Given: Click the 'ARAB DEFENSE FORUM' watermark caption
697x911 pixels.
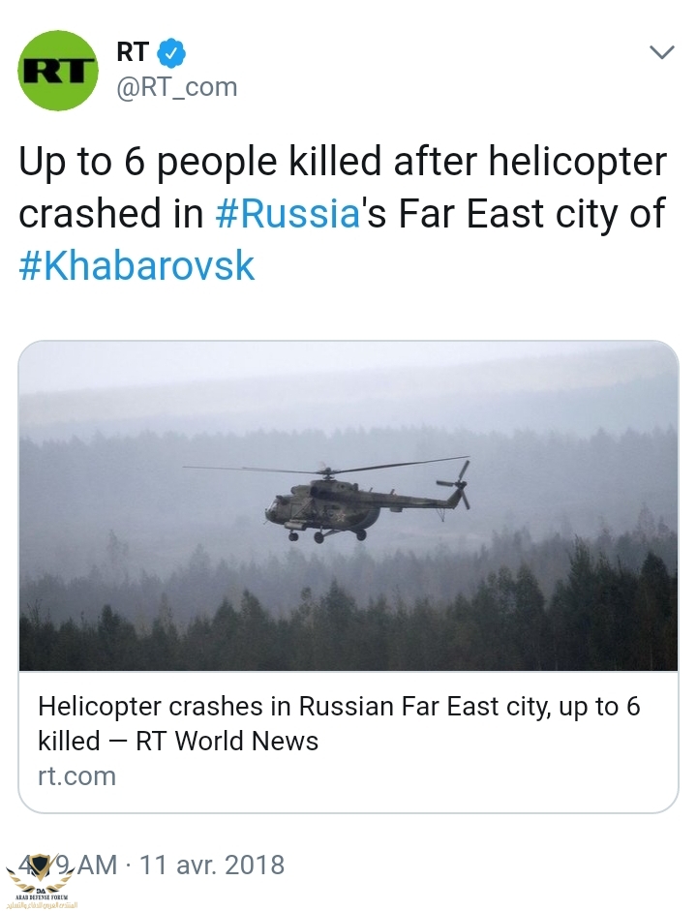Looking at the screenshot, I should [x=40, y=898].
